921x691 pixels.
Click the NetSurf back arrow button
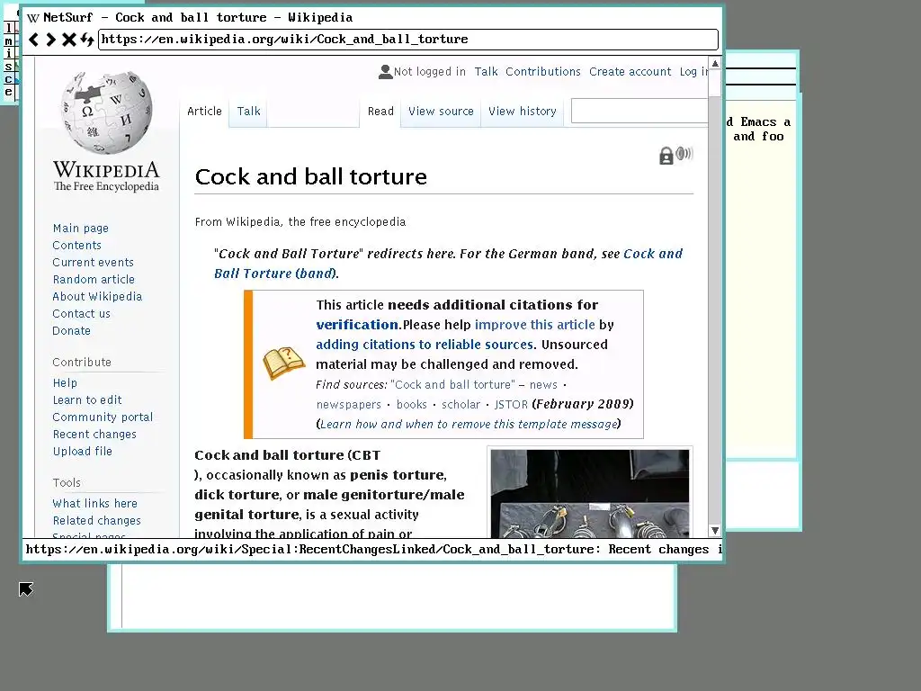coord(34,40)
